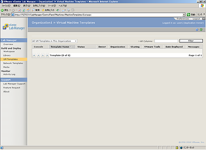206x150 pixels.
Task: Open Media in the sidebar
Action: coord(6,67)
